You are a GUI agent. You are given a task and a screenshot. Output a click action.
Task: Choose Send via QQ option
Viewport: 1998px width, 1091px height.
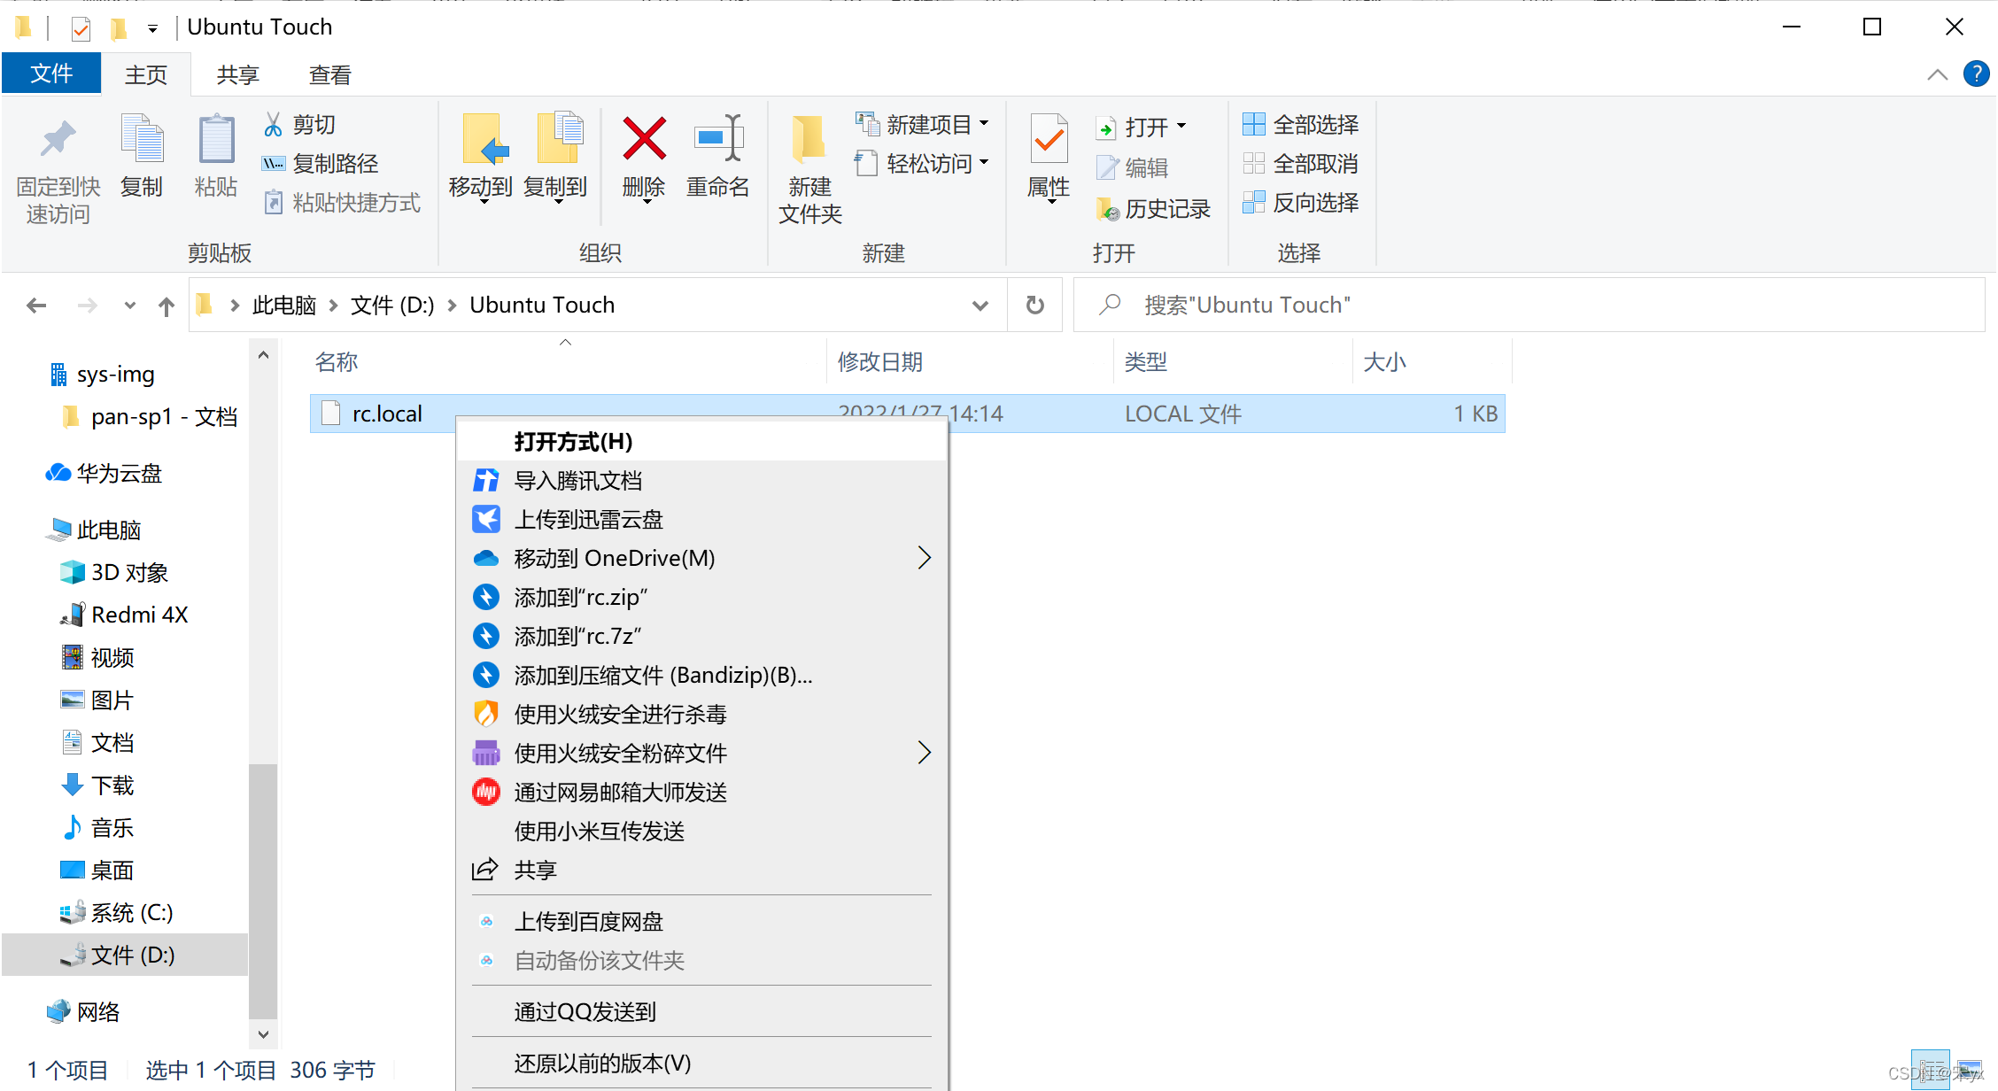click(x=701, y=1012)
